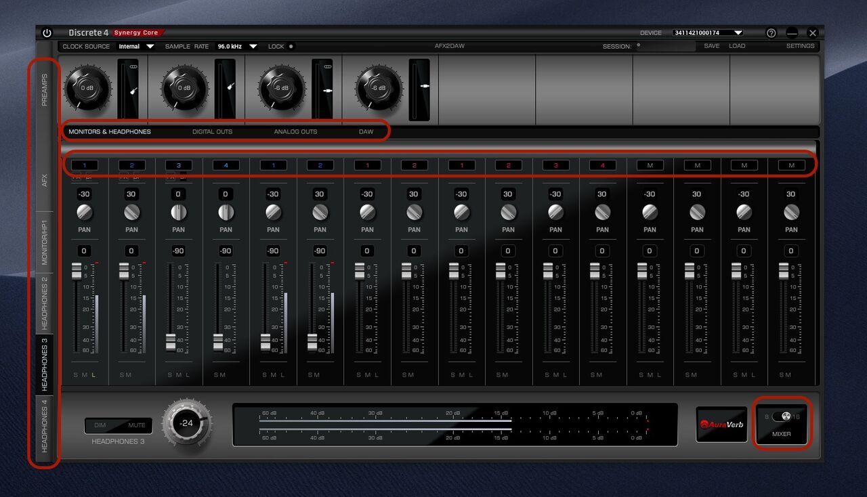Click the red 4 channel label button
The width and height of the screenshot is (867, 497).
602,165
